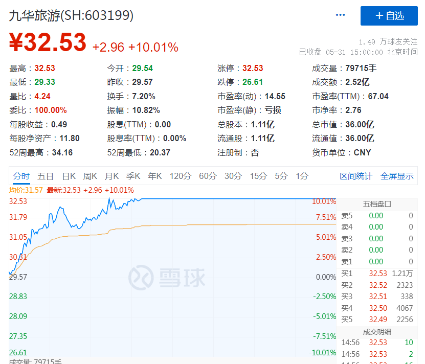
Task: Click the 成交量 value 79715手
Action: coord(361,68)
